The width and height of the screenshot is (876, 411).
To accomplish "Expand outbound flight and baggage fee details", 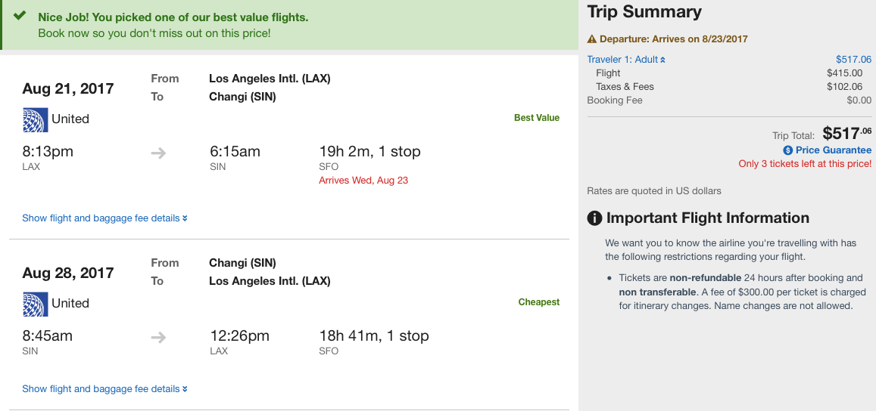I will point(104,218).
